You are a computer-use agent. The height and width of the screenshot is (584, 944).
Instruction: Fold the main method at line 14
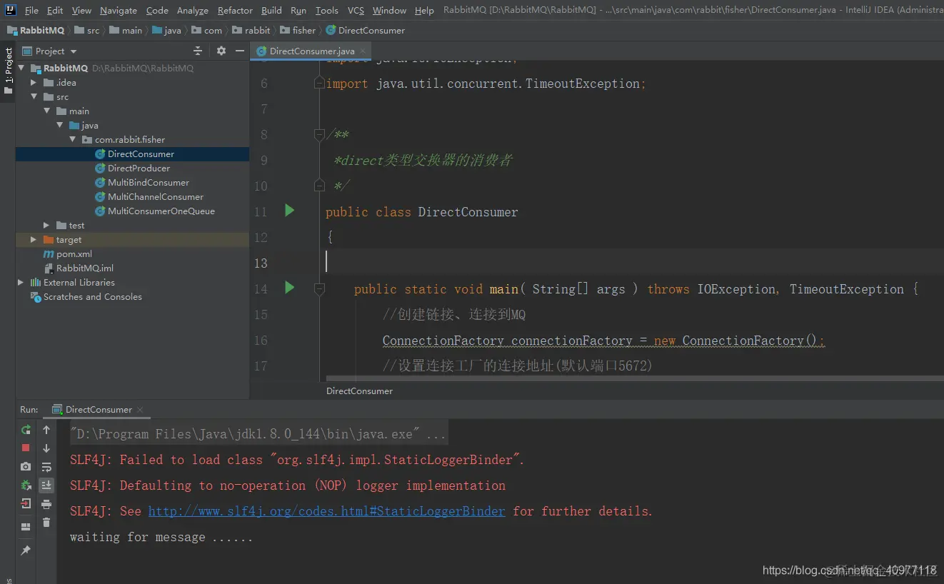pos(319,288)
